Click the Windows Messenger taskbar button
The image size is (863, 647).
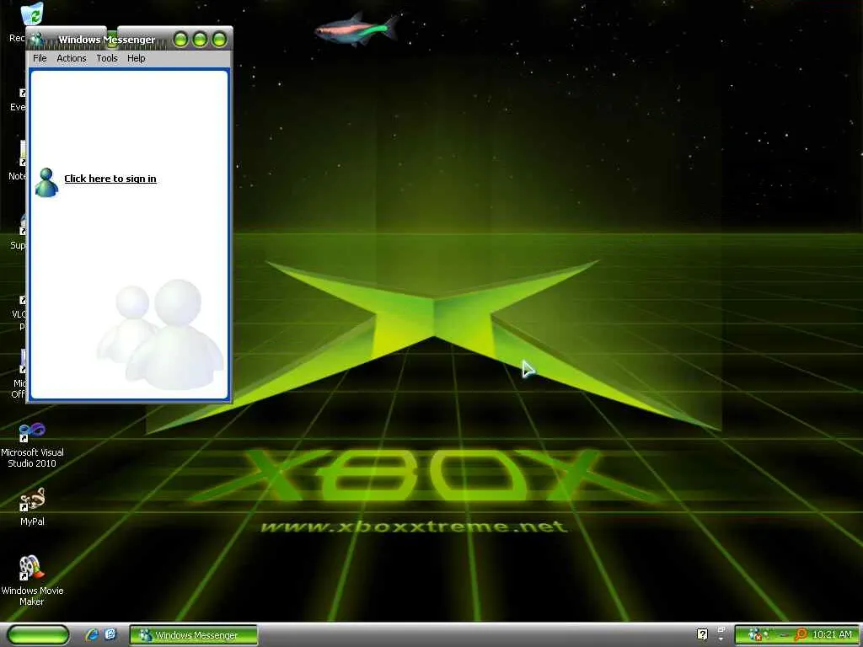[x=193, y=635]
